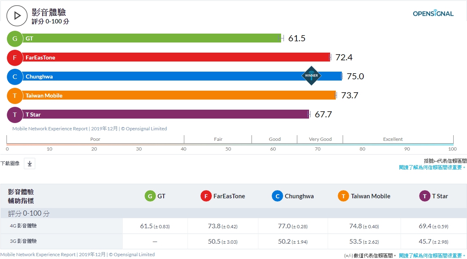Click the report caption under the chart
Screen dimensions: 467x259
[90, 129]
